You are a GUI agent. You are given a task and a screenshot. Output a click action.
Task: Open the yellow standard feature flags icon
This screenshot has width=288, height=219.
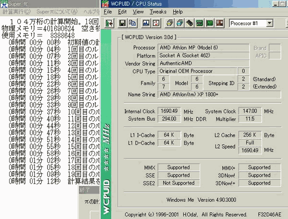(x=169, y=23)
